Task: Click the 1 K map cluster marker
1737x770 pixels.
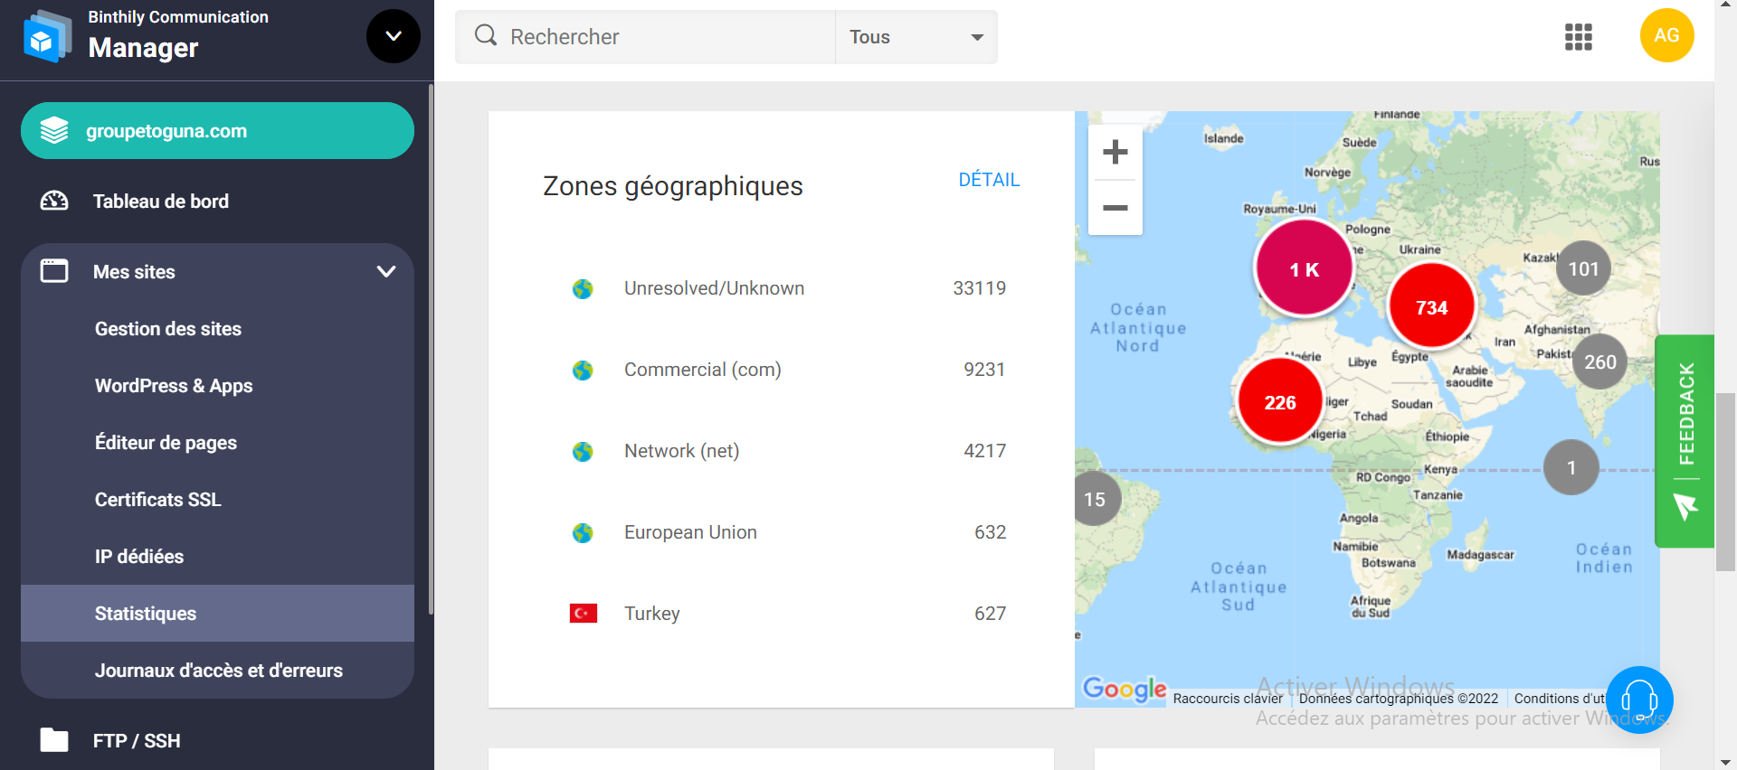Action: [1304, 268]
